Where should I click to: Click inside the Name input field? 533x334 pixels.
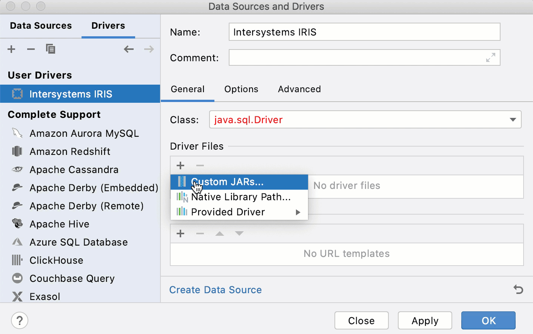point(364,32)
